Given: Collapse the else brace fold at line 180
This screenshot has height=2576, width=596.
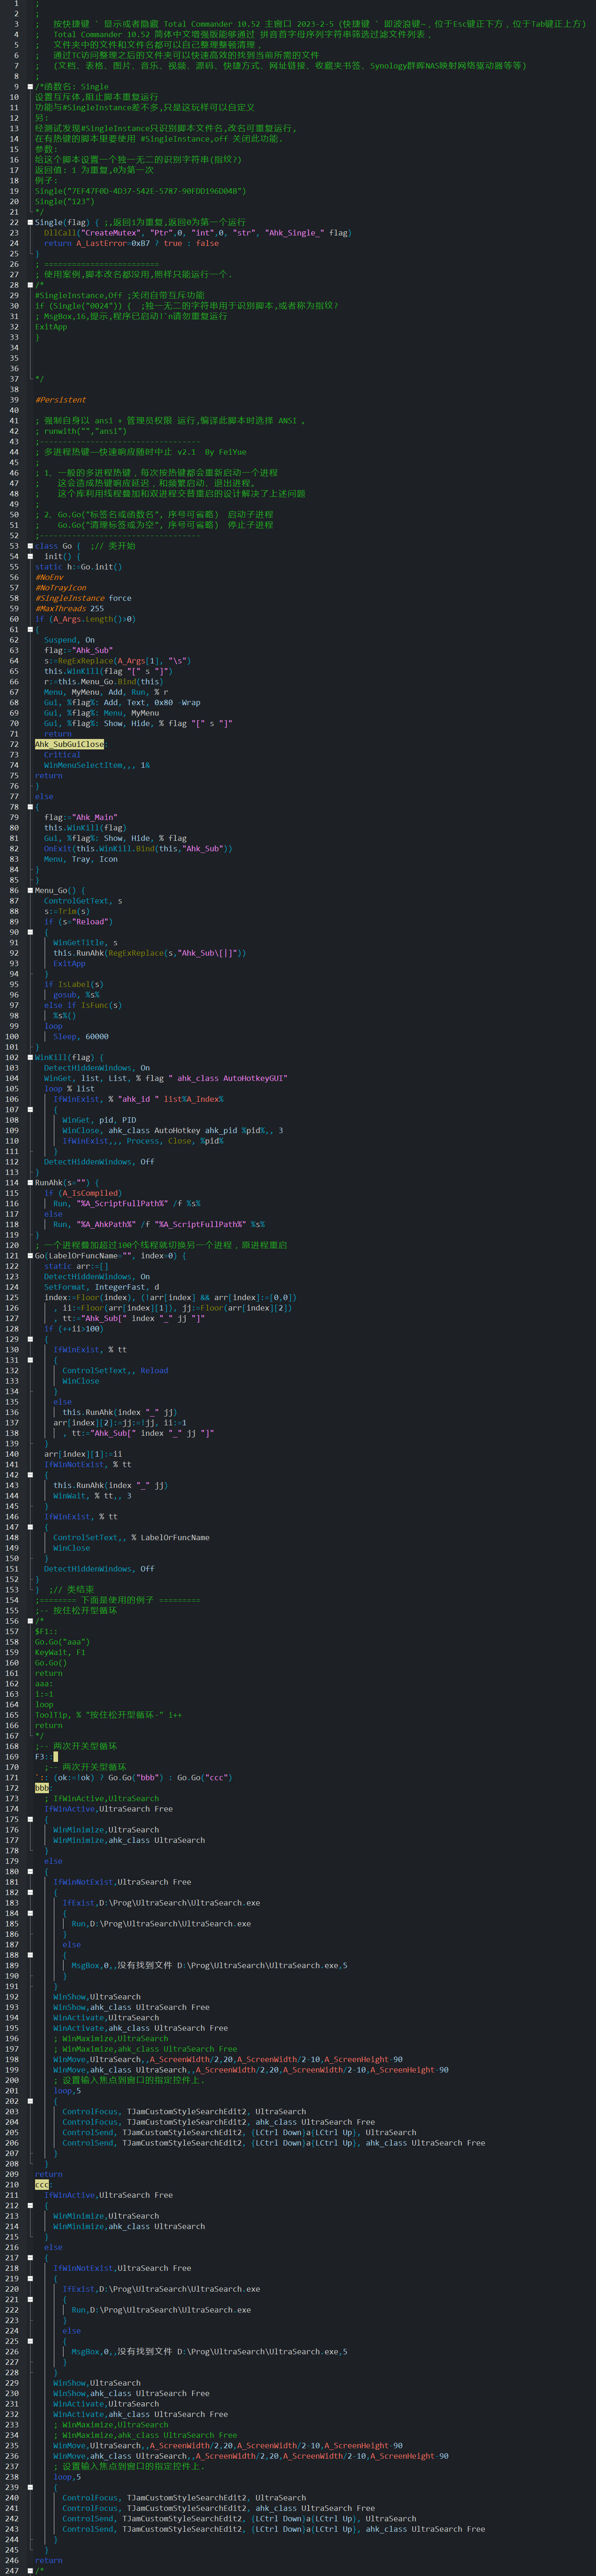Looking at the screenshot, I should [x=30, y=1871].
